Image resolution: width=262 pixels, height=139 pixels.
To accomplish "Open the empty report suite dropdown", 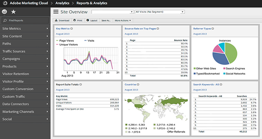I will point(113,12).
